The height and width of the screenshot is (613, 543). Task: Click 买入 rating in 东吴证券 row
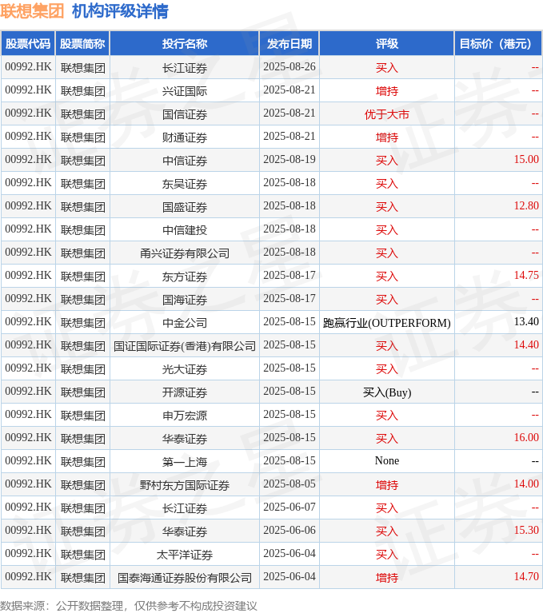click(387, 184)
